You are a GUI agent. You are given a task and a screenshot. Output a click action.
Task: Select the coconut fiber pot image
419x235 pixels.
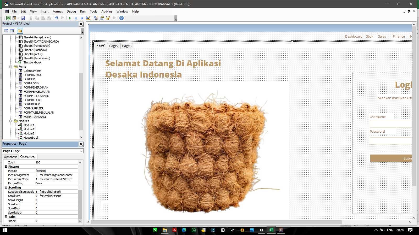(199, 151)
